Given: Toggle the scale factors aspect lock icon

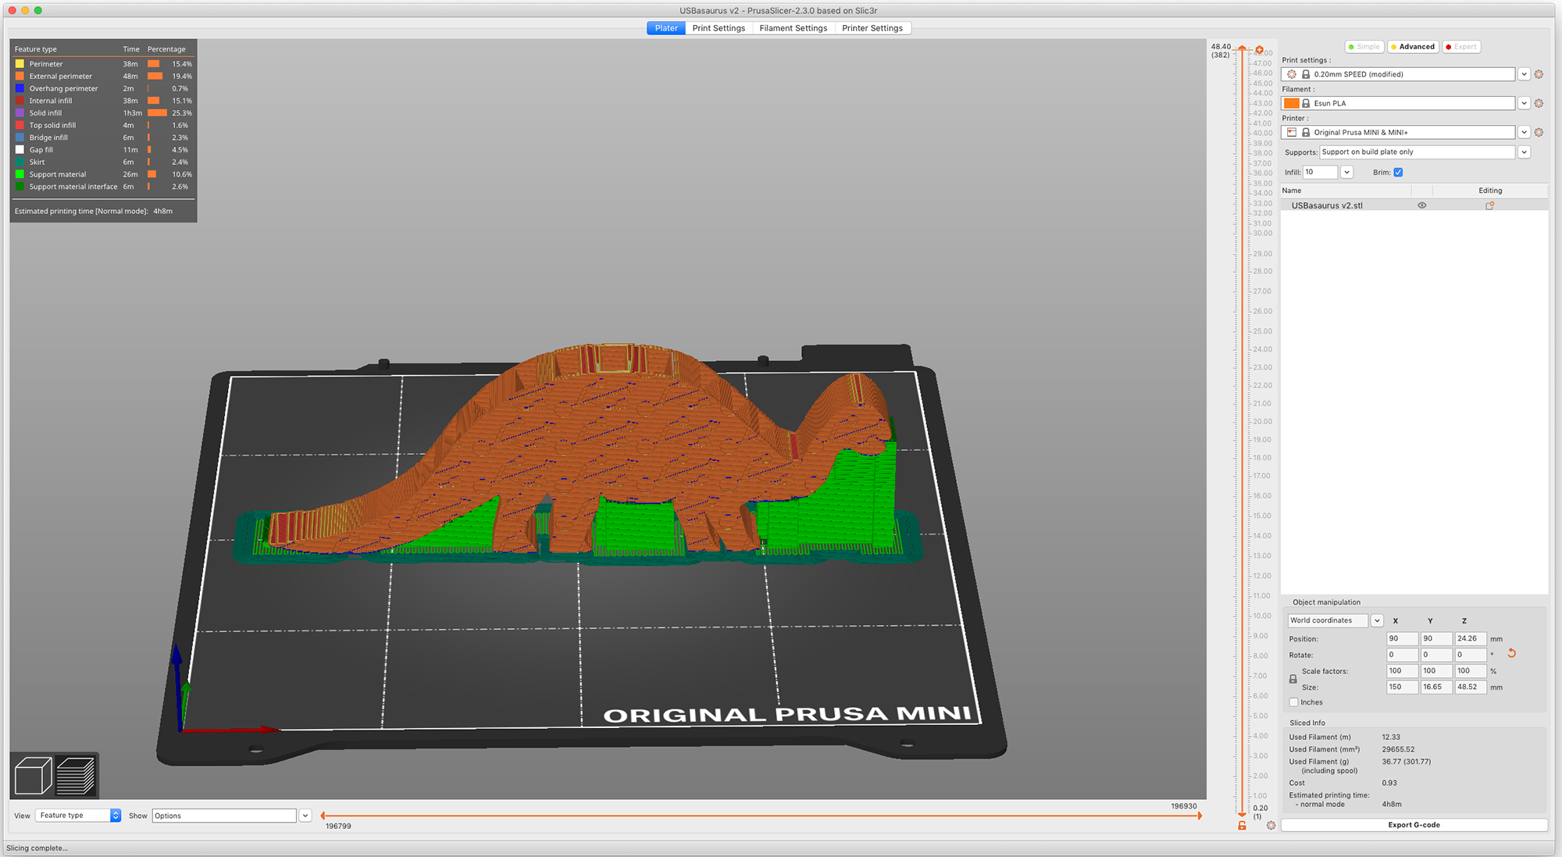Looking at the screenshot, I should [1293, 679].
